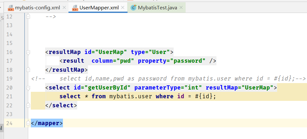Close the UserMapper.xml tab
Screen dimensions: 307x139
(x=123, y=8)
